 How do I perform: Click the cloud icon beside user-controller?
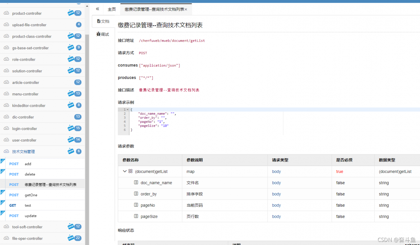point(6,140)
